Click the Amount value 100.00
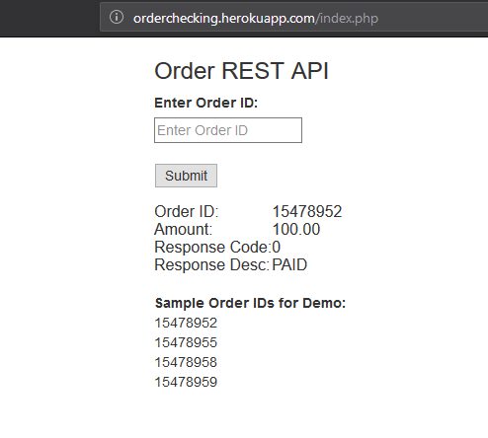Screen dimensions: 488x438 [x=296, y=229]
